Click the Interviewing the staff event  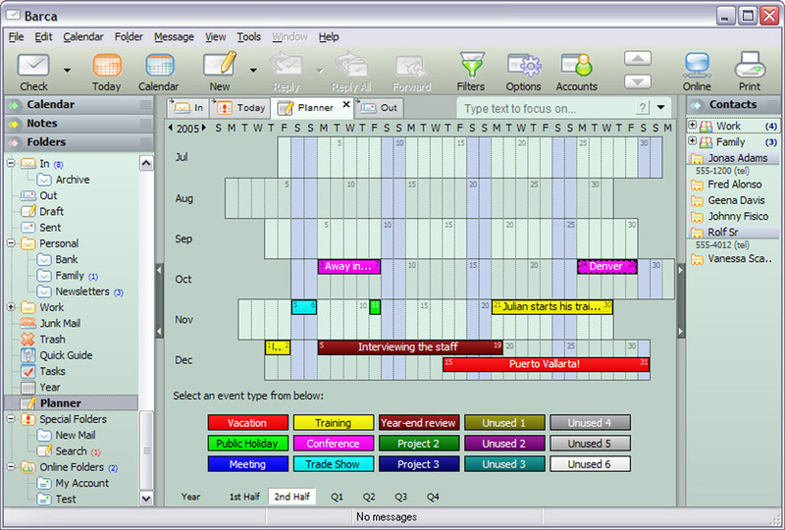410,347
